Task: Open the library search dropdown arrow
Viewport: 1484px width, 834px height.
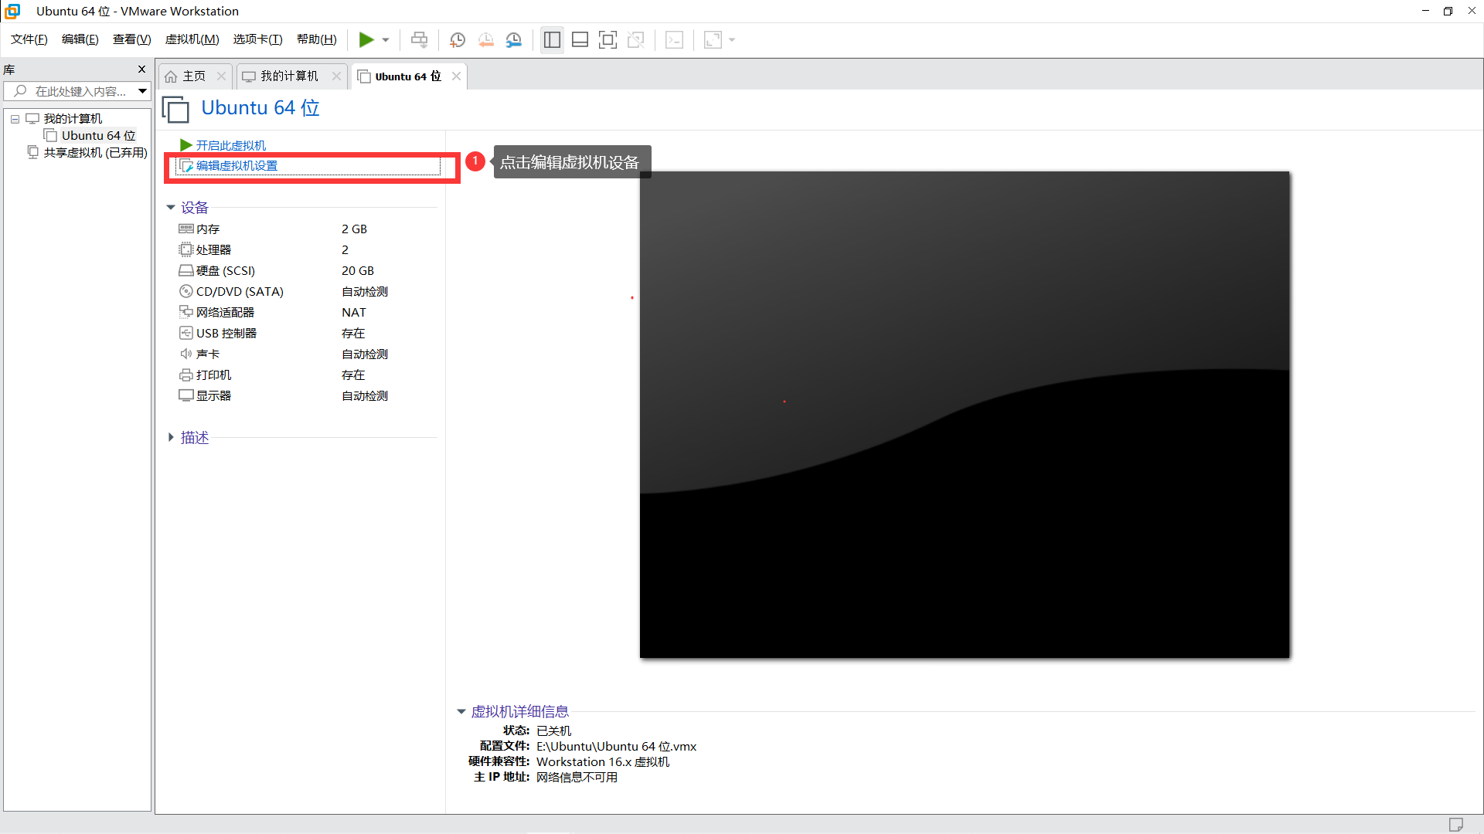Action: 142,91
